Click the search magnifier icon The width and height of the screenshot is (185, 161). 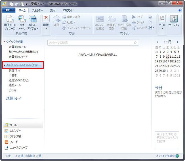pyautogui.click(x=135, y=43)
